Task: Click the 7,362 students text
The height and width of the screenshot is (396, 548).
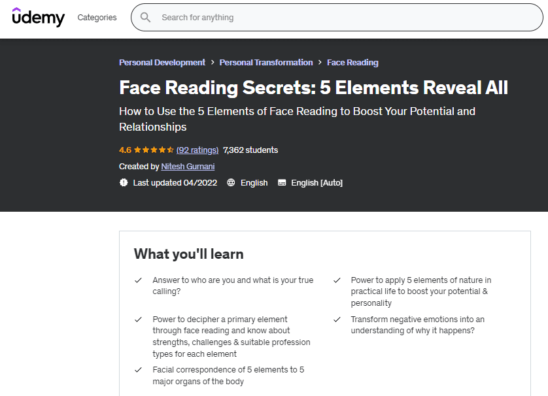Action: (250, 150)
